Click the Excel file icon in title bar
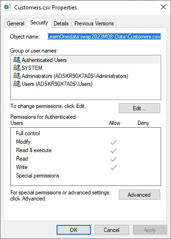Viewport: 171px width, 239px height. click(8, 8)
